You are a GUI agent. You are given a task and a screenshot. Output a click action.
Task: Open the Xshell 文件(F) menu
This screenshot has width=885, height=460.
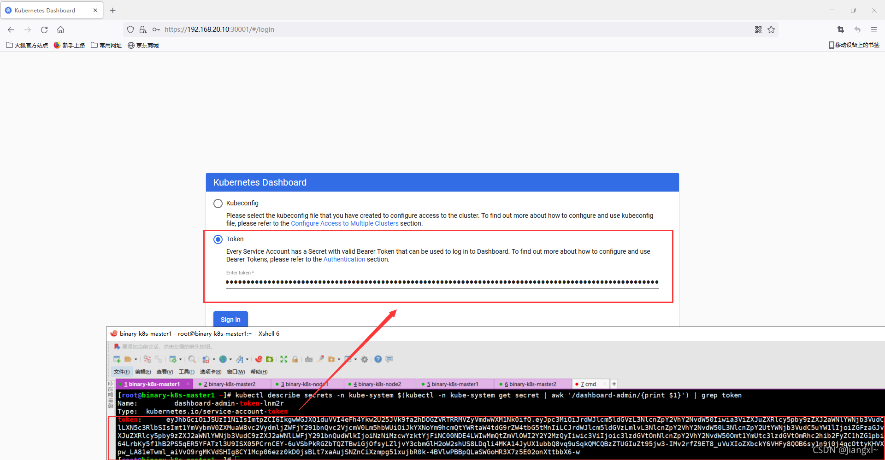click(122, 372)
